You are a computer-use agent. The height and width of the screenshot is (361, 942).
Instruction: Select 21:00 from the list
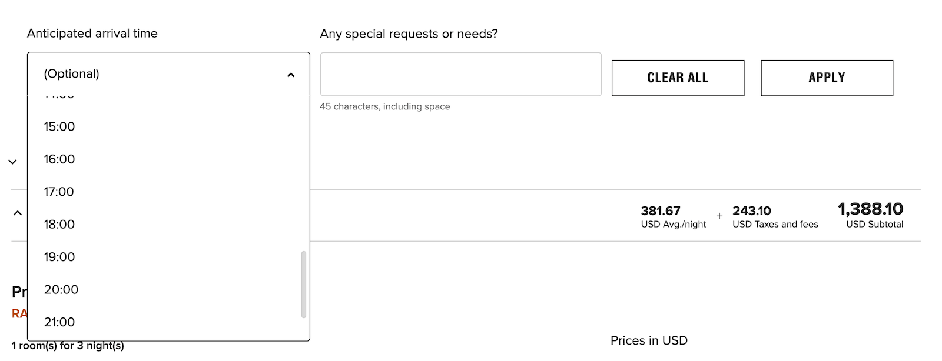tap(59, 322)
